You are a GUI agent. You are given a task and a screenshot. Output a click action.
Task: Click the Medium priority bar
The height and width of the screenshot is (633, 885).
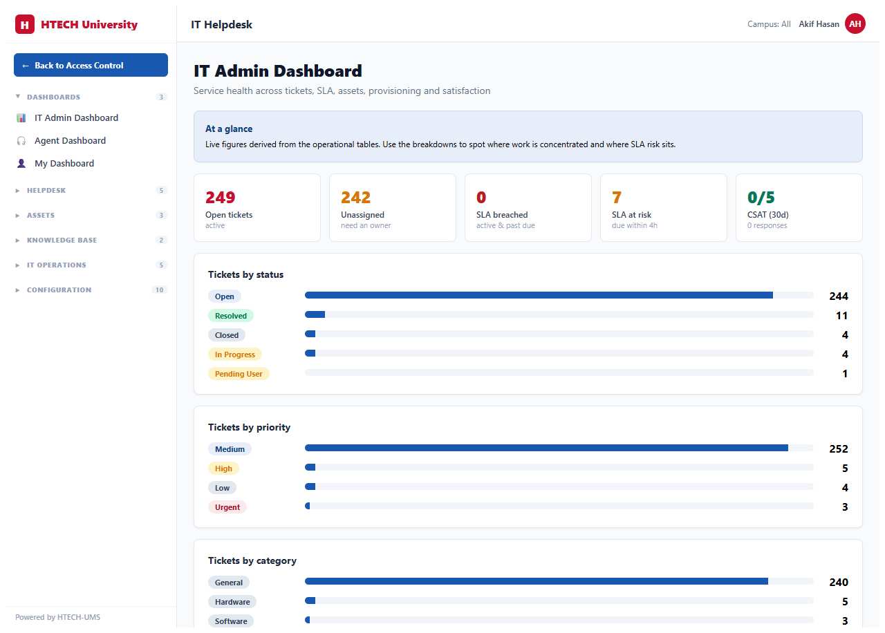coord(559,448)
